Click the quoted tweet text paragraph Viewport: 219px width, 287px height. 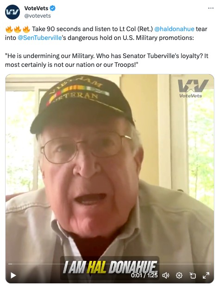point(106,60)
